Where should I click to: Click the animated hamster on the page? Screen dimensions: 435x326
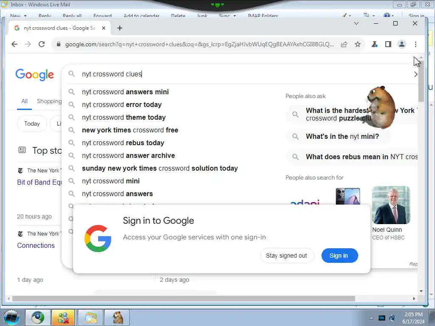381,107
